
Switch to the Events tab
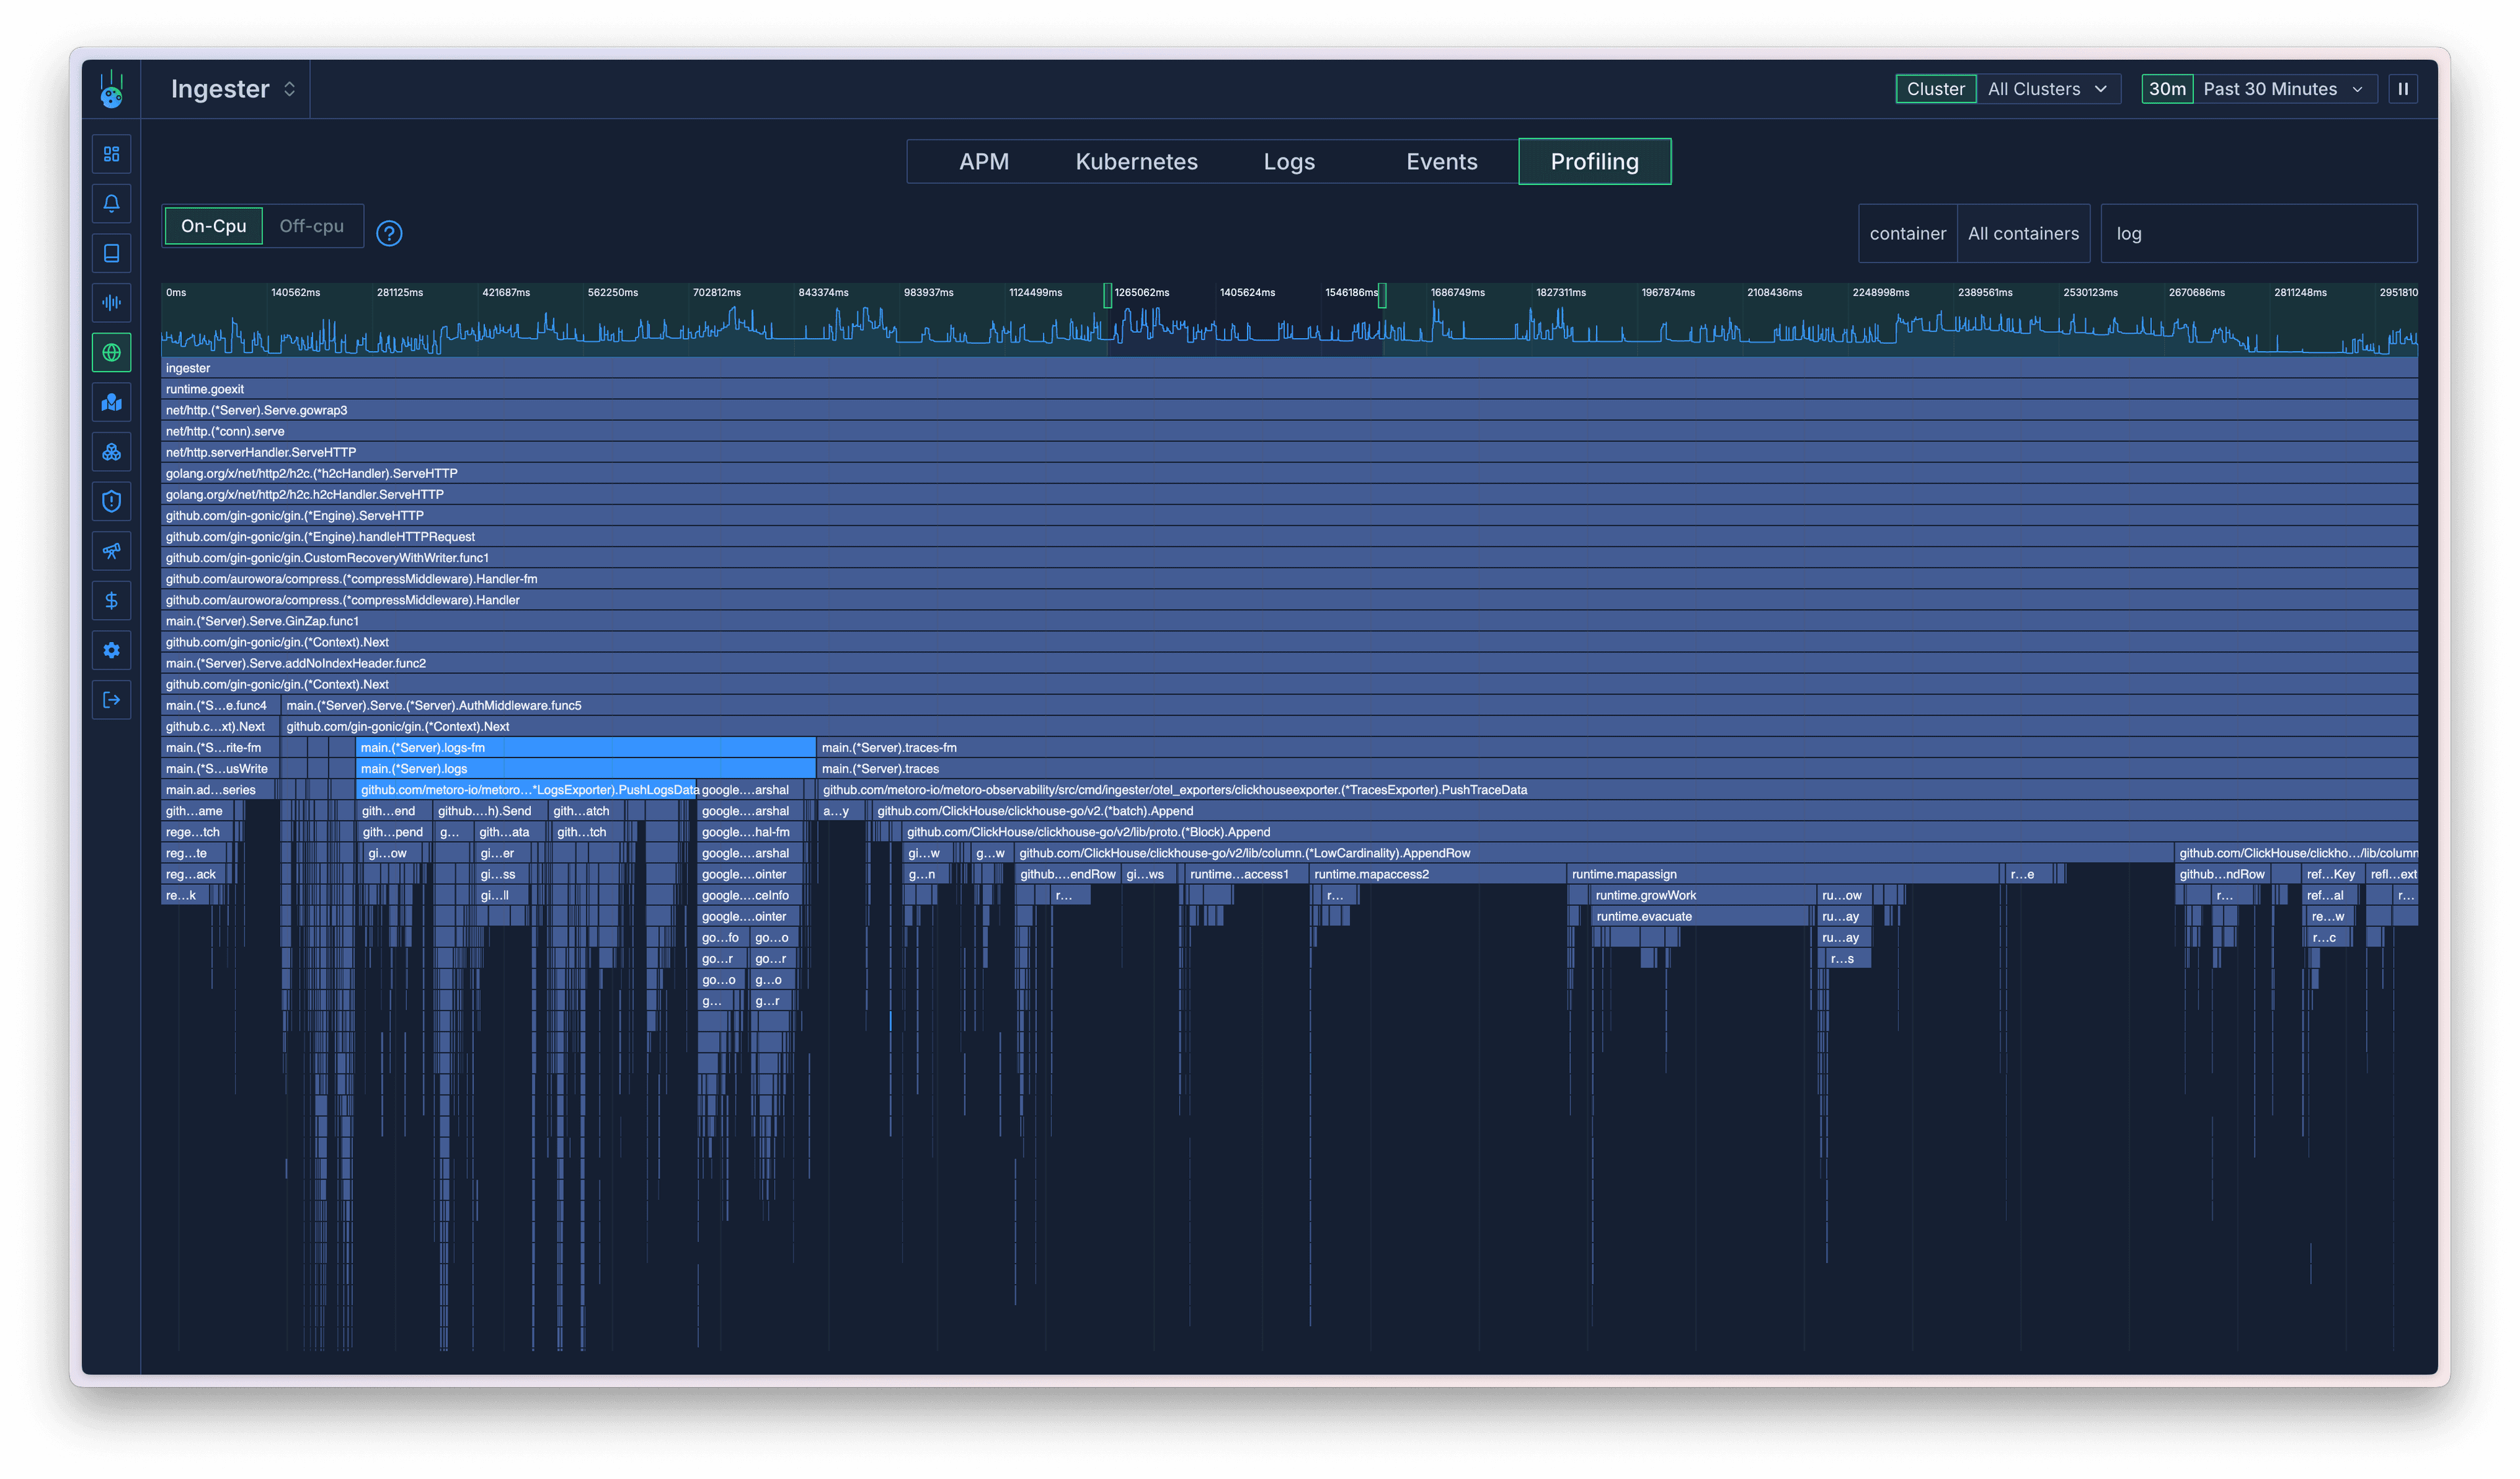(1441, 161)
